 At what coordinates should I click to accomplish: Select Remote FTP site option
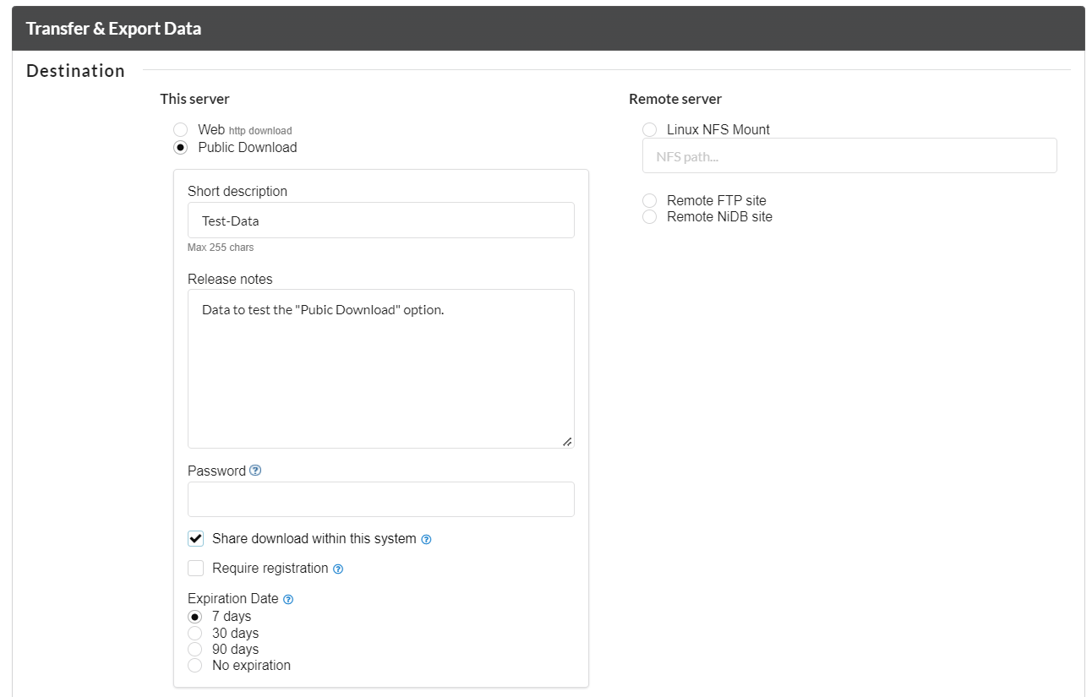click(649, 201)
